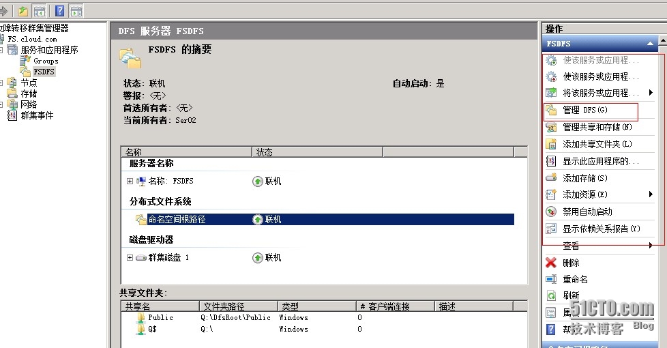Expand the 网络 tree expander
Viewport: 667px width, 348px height.
(1, 104)
